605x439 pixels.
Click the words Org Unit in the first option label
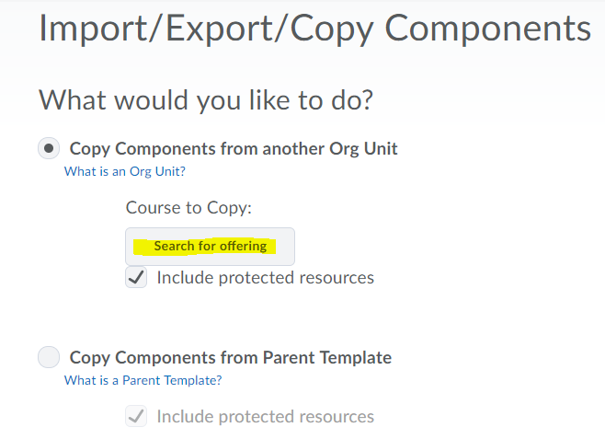pos(363,148)
